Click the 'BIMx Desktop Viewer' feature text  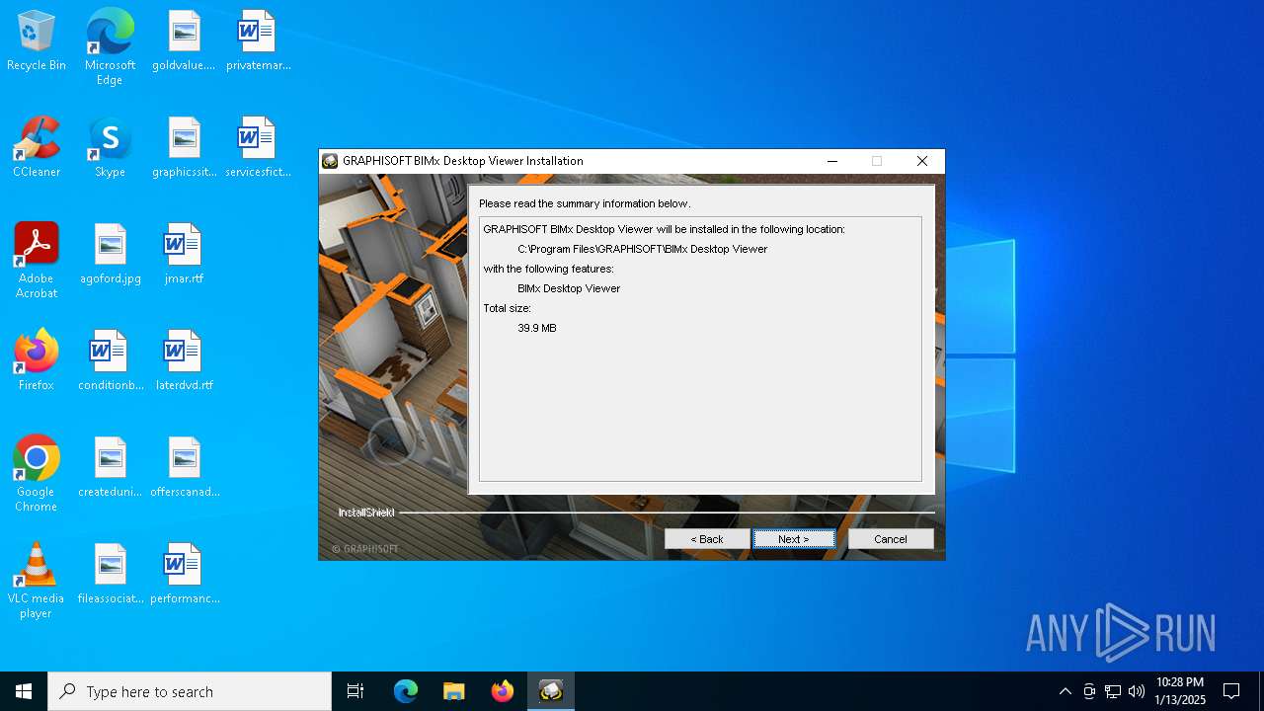click(569, 288)
